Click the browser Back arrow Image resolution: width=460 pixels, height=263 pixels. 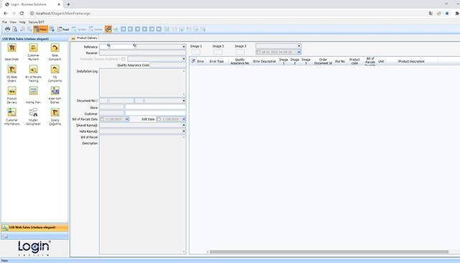coord(6,13)
